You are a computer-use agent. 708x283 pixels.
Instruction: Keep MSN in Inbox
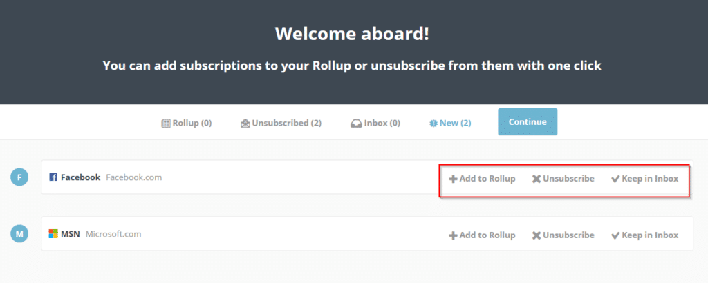click(644, 235)
